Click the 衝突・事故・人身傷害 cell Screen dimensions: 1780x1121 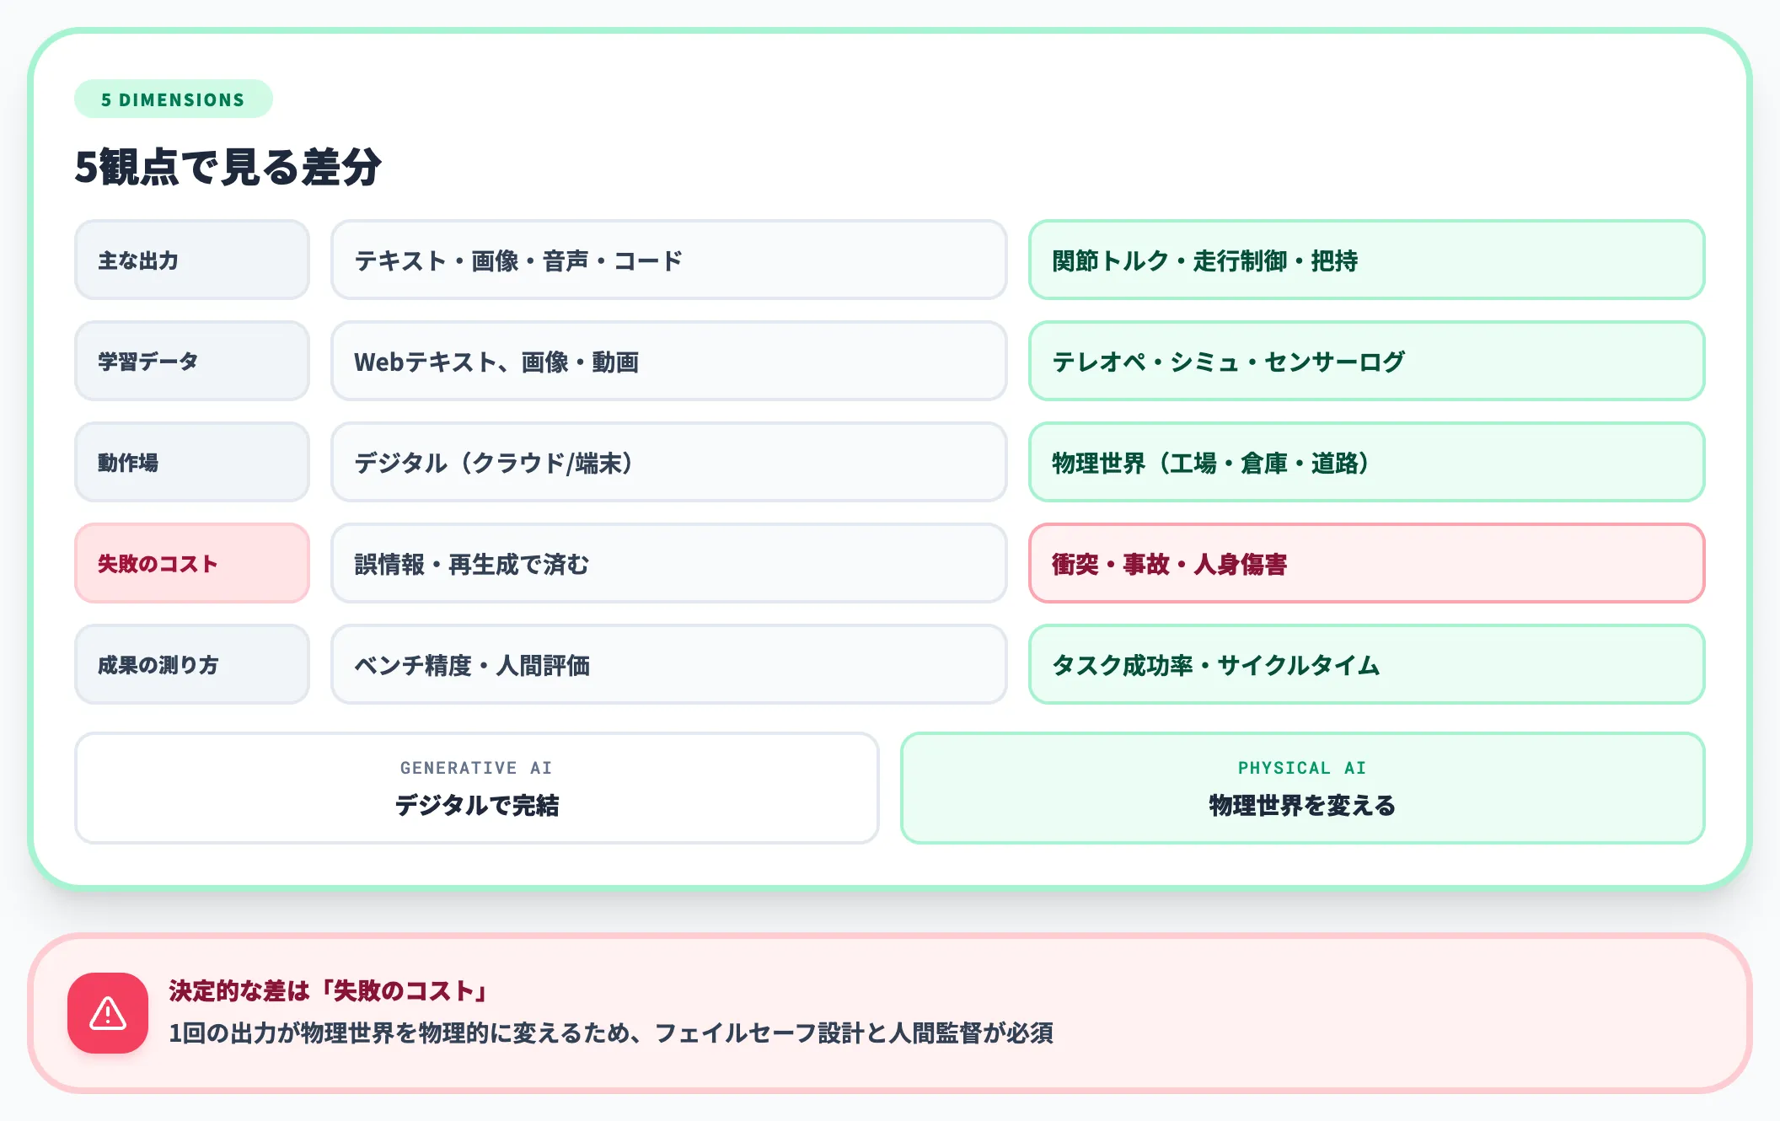1367,564
